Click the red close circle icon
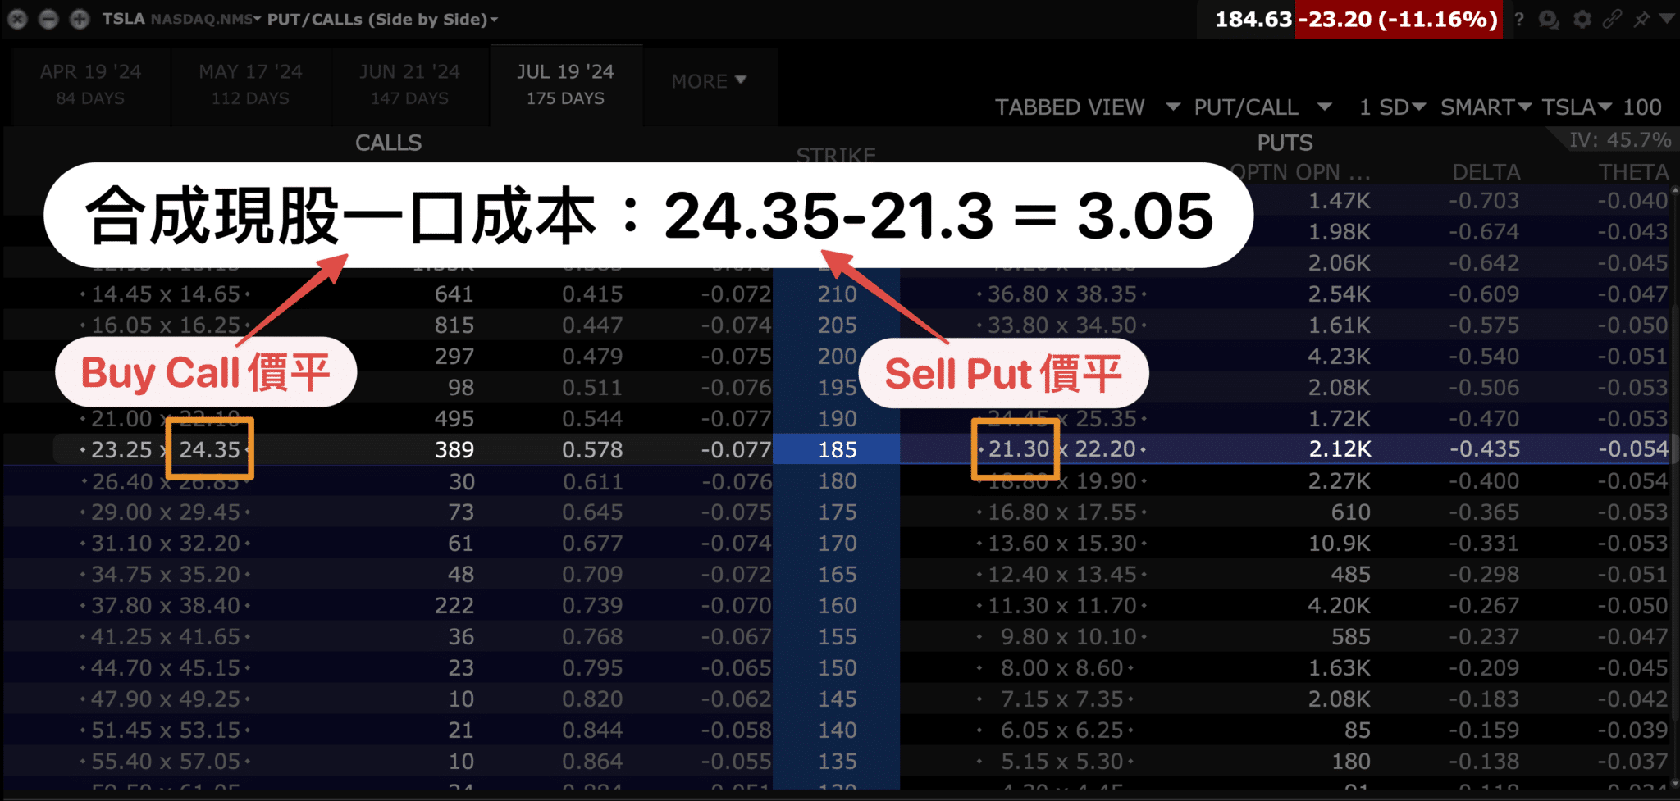 tap(17, 19)
